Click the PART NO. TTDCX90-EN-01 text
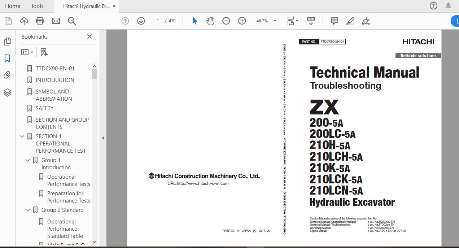 (322, 42)
